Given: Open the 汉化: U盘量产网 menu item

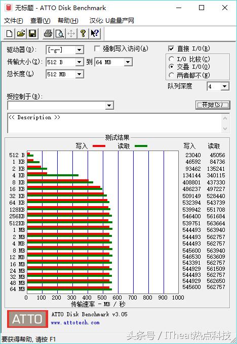Looking at the screenshot, I should 112,21.
